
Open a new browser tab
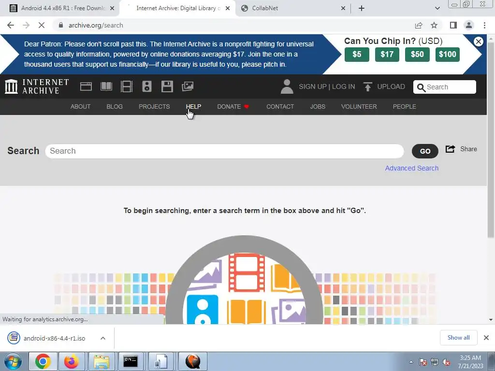[362, 8]
